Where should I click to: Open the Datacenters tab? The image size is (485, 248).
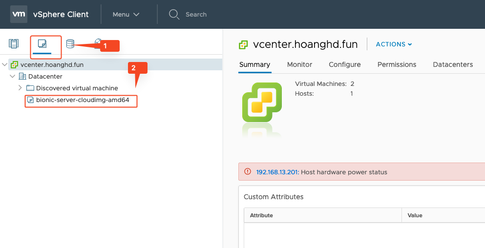pos(453,64)
